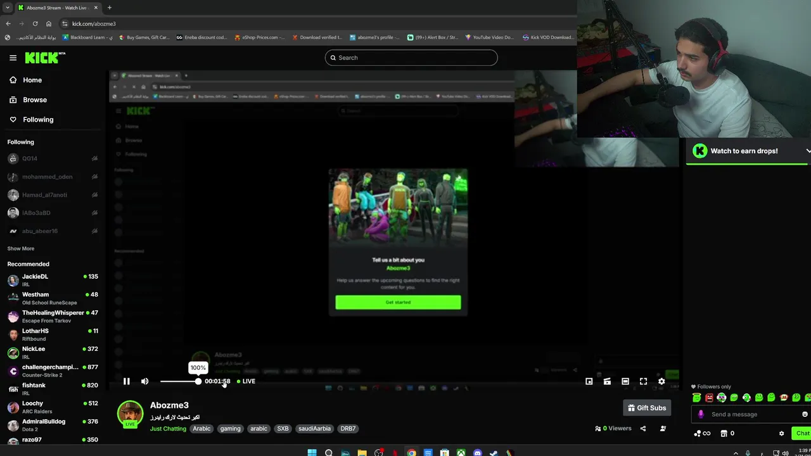The height and width of the screenshot is (456, 811).
Task: Adjust the volume slider handle
Action: pyautogui.click(x=198, y=381)
